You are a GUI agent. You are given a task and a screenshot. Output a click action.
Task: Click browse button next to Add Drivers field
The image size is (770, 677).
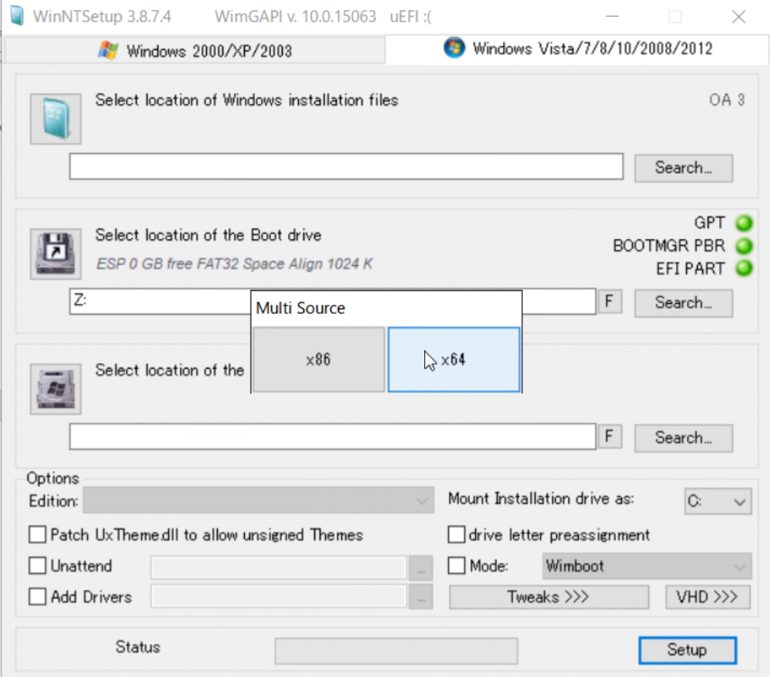(421, 596)
